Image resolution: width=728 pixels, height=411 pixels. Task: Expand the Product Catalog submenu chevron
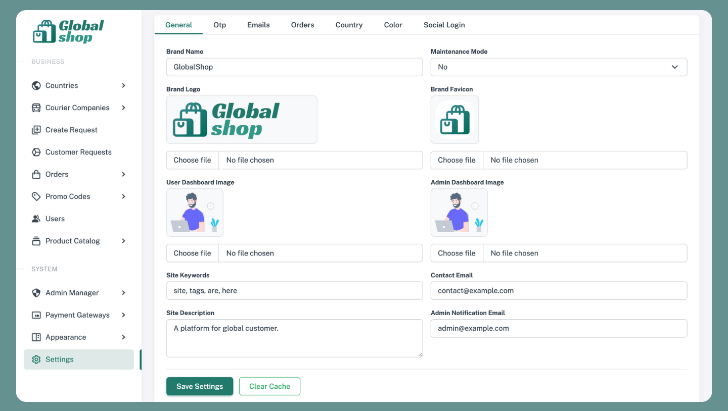point(123,241)
